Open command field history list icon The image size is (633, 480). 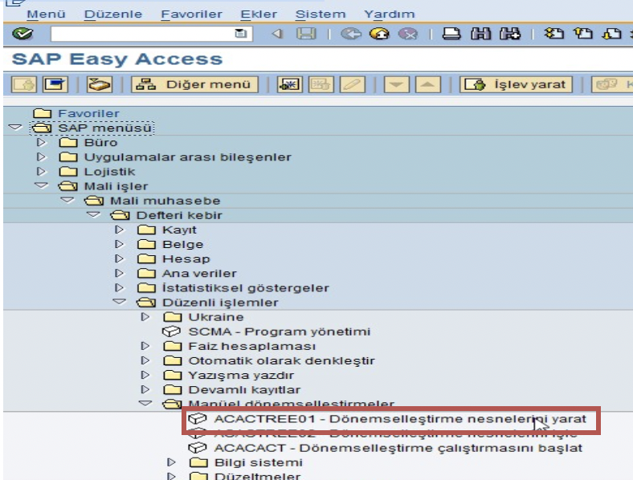[241, 34]
